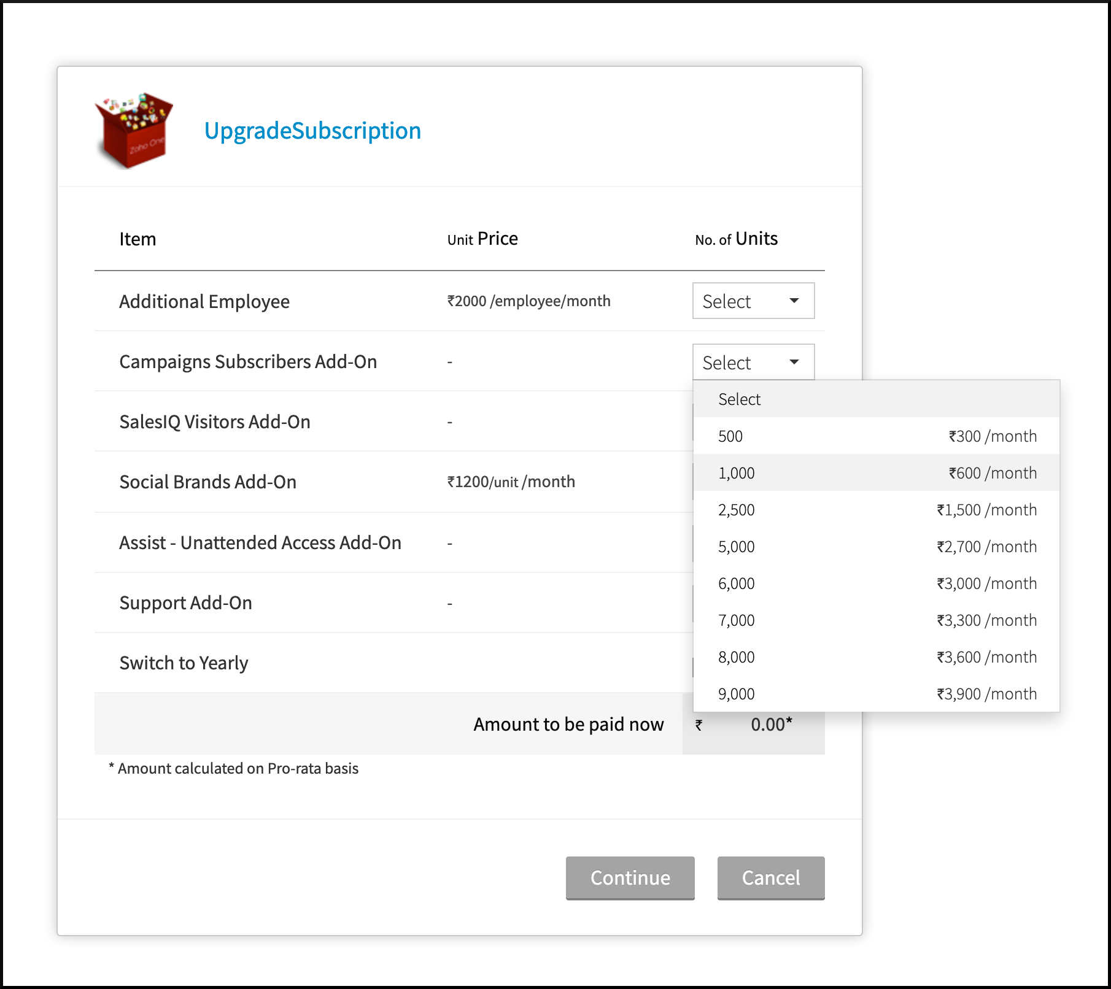Click the Continue button
The width and height of the screenshot is (1111, 989).
coord(630,878)
